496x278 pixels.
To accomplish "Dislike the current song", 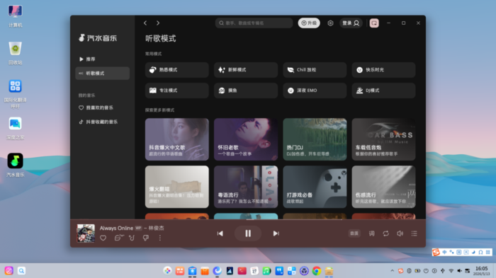I will tap(146, 238).
